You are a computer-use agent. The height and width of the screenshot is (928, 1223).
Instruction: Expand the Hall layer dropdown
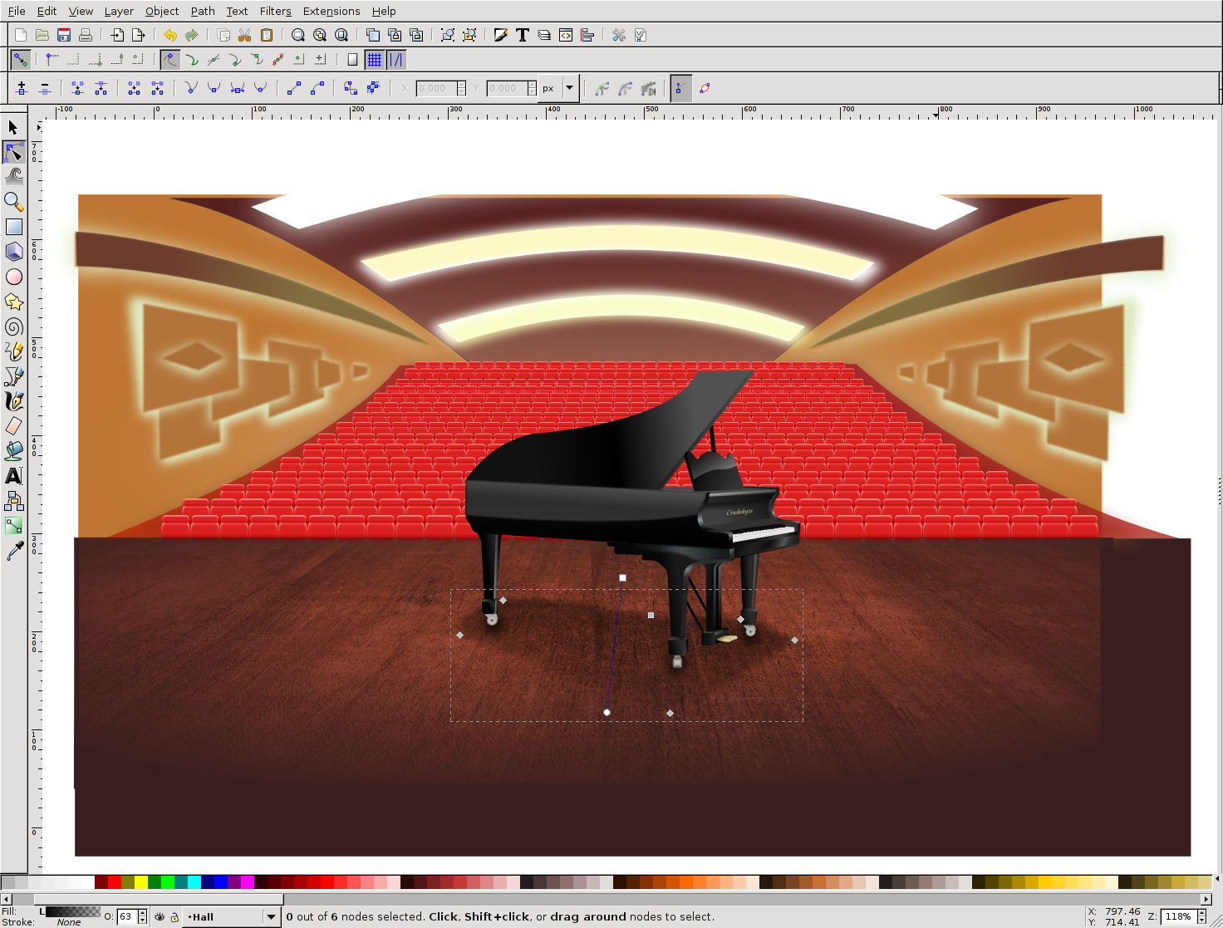tap(271, 917)
